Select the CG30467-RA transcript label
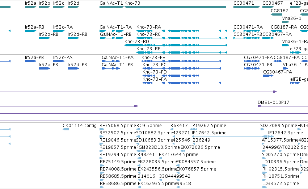Viewport: 308px width, 189px height. [277, 34]
